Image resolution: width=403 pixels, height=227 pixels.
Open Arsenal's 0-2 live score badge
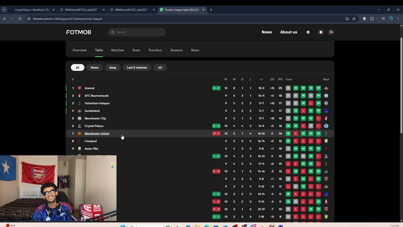(216, 88)
